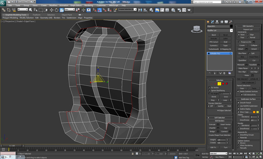Open the Graph Editors menu
263x159 pixels.
76,5
